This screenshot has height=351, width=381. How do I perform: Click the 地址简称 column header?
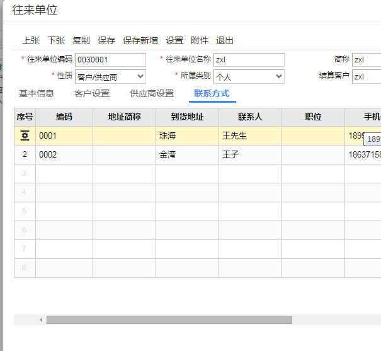[124, 117]
